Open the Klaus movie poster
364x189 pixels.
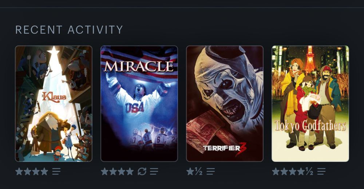tap(54, 103)
